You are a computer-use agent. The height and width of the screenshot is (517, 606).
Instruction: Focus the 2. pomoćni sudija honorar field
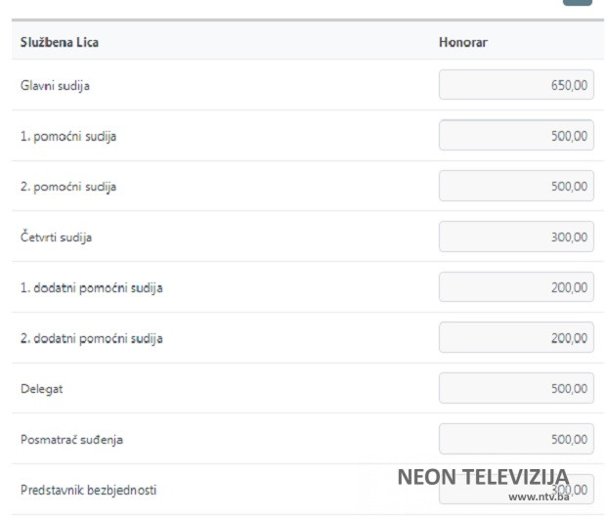point(516,186)
